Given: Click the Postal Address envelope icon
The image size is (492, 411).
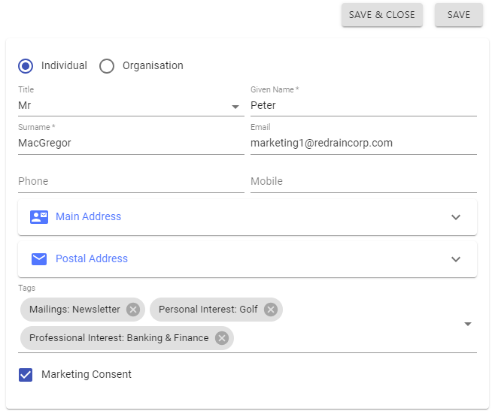Looking at the screenshot, I should (39, 259).
